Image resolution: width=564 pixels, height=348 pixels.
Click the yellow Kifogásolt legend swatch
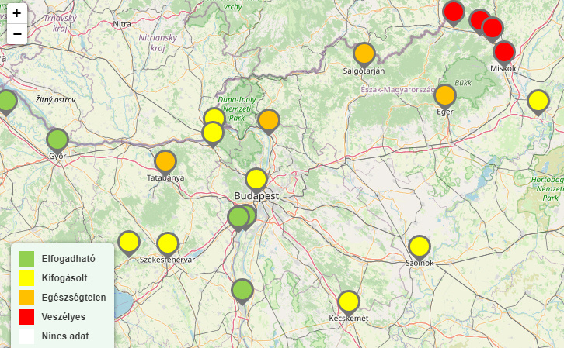[26, 277]
